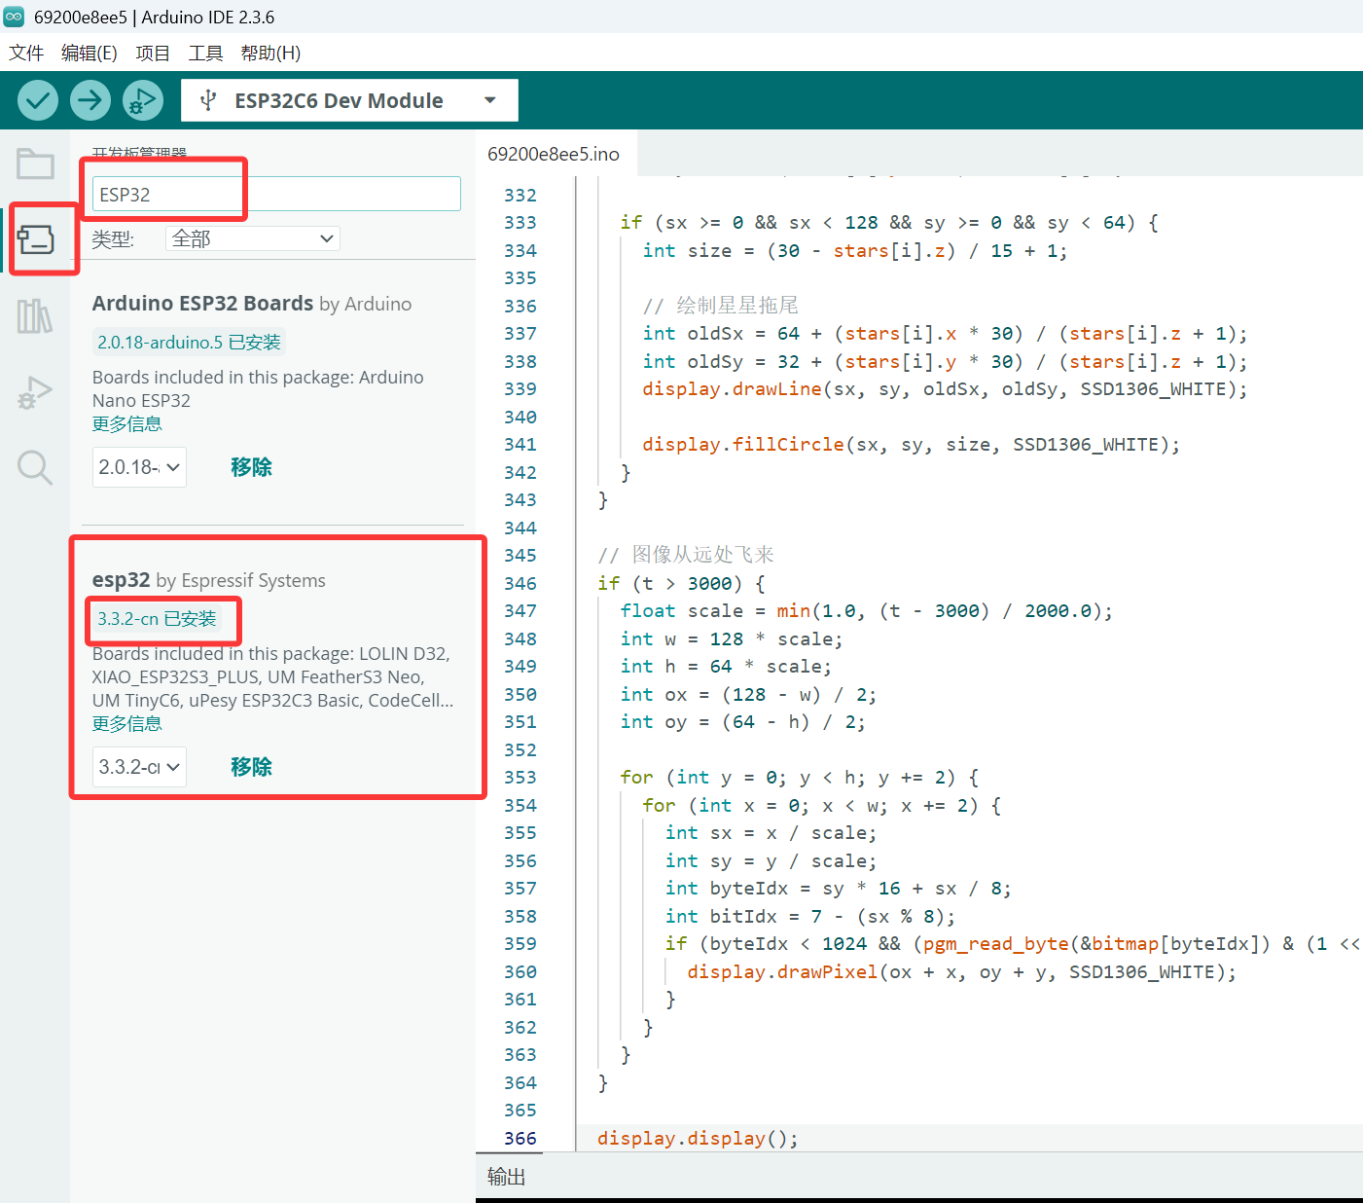1363x1203 pixels.
Task: Start the Debug toolbar button
Action: (x=143, y=100)
